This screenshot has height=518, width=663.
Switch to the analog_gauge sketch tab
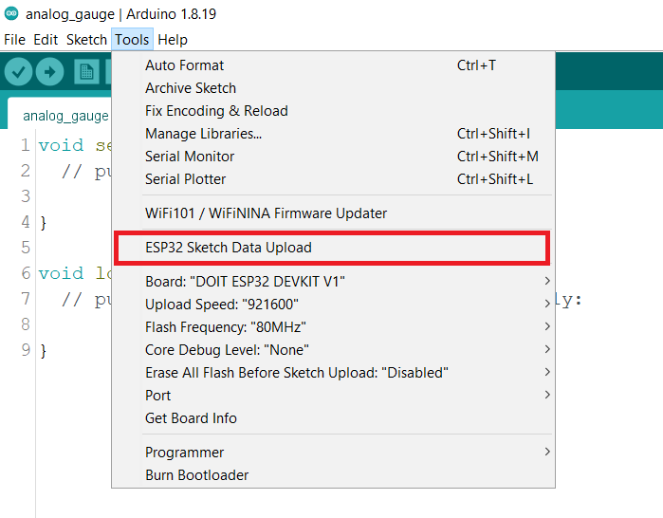65,116
